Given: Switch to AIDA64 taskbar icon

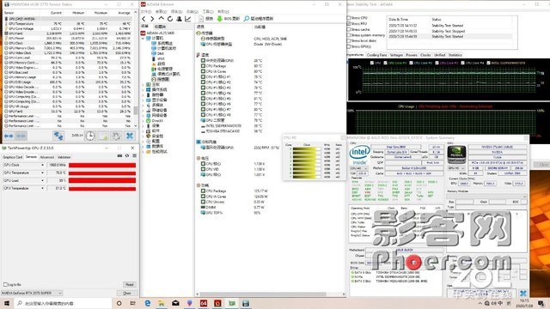Looking at the screenshot, I should (x=204, y=303).
